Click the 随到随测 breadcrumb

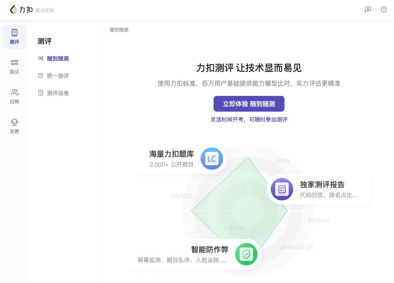[119, 30]
